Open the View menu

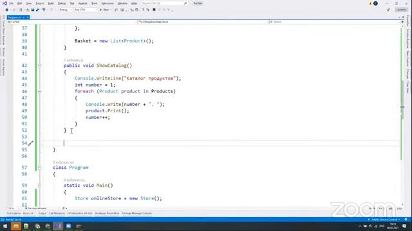(29, 3)
